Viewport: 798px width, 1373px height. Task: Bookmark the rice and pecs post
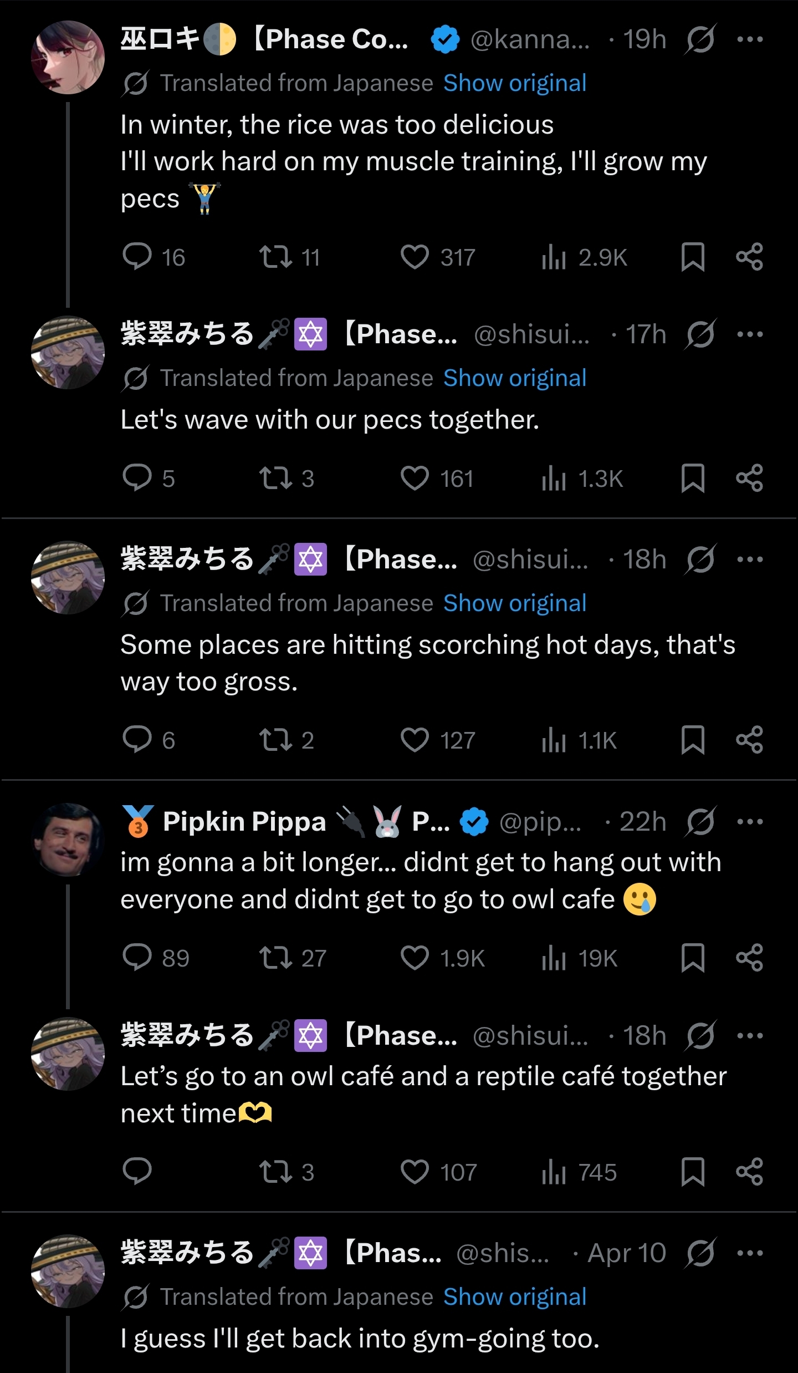(693, 257)
